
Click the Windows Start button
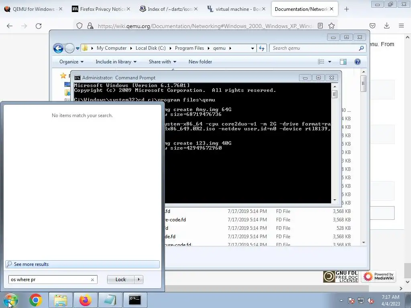pos(11,300)
